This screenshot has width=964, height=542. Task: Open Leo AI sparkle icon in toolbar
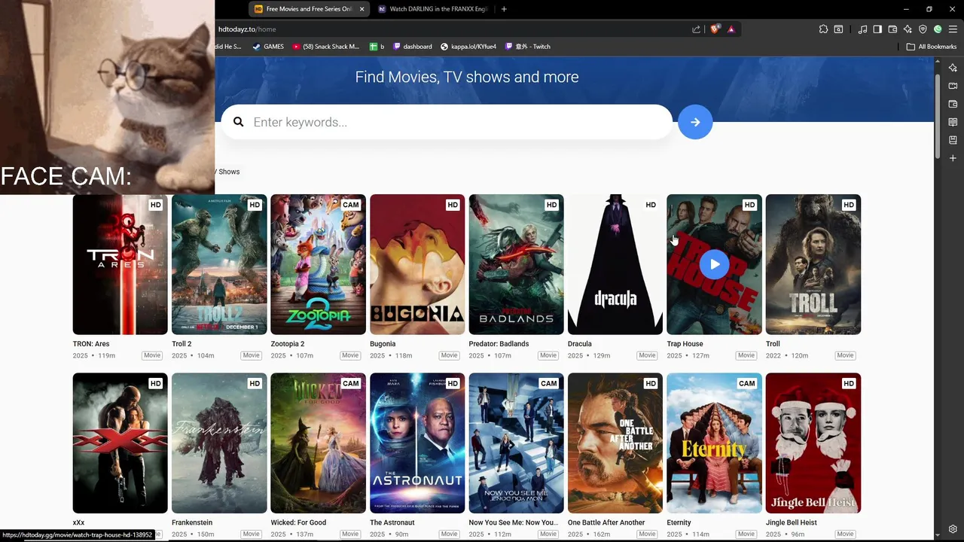click(x=908, y=29)
